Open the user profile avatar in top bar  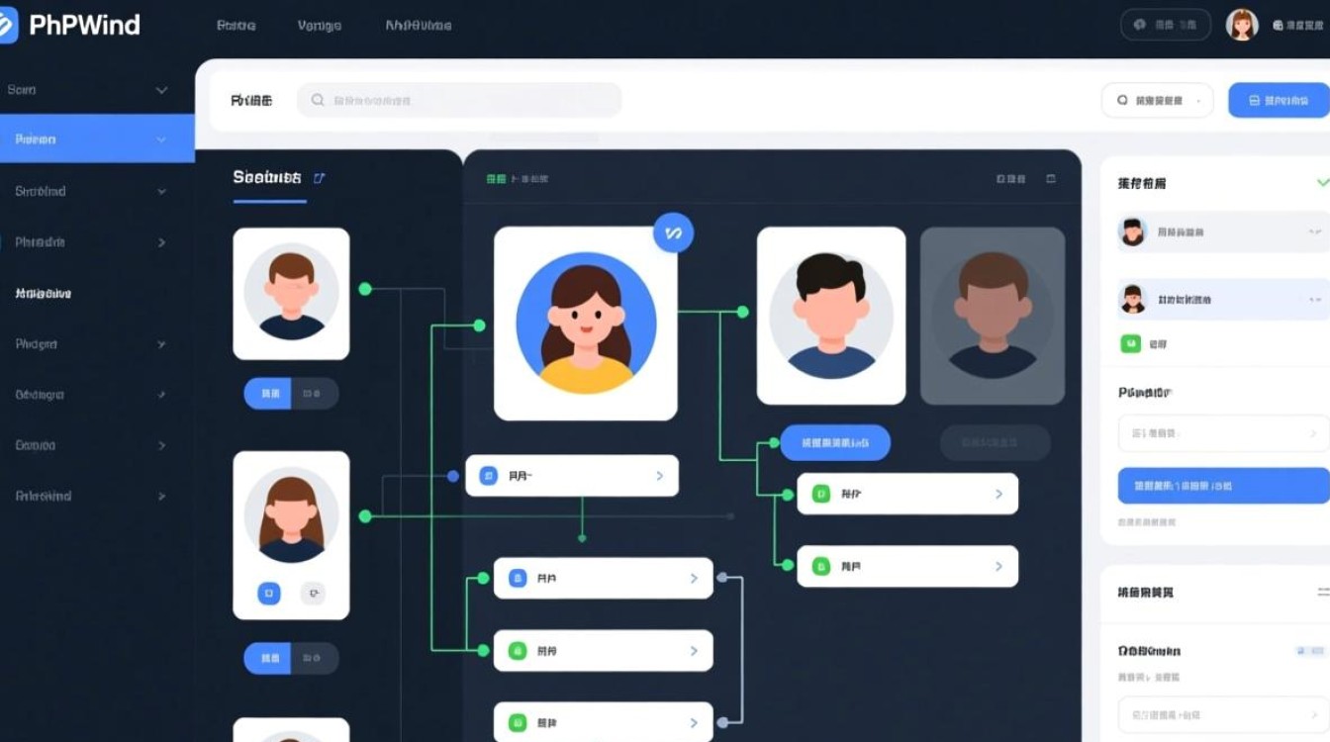coord(1242,25)
